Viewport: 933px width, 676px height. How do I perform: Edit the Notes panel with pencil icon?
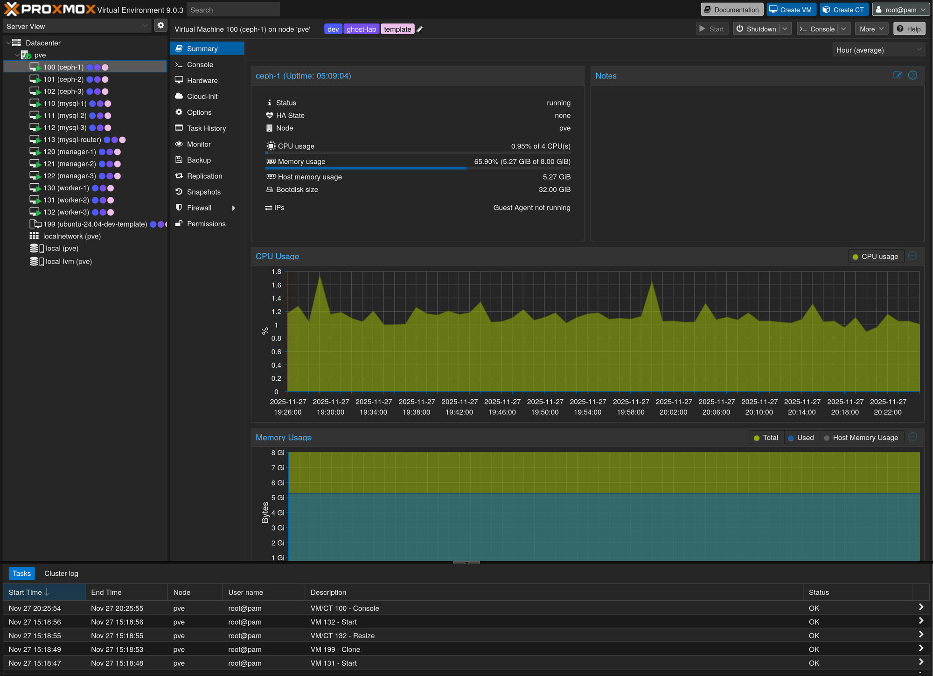tap(897, 75)
